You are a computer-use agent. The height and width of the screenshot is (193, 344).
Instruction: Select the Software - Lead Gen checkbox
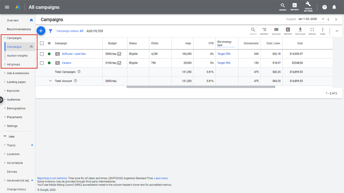(x=42, y=54)
